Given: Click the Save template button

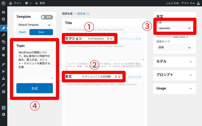Looking at the screenshot, I should pyautogui.click(x=41, y=32).
